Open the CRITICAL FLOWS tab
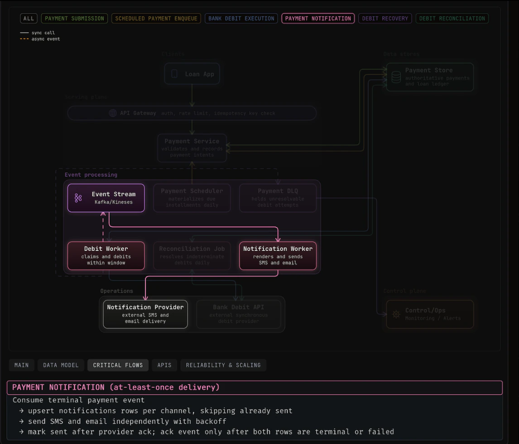The height and width of the screenshot is (444, 519). (118, 365)
